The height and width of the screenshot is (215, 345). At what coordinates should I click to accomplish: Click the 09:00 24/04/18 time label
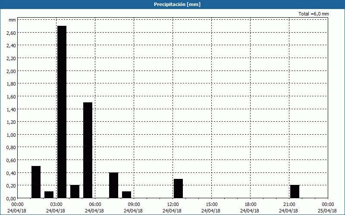pyautogui.click(x=133, y=208)
